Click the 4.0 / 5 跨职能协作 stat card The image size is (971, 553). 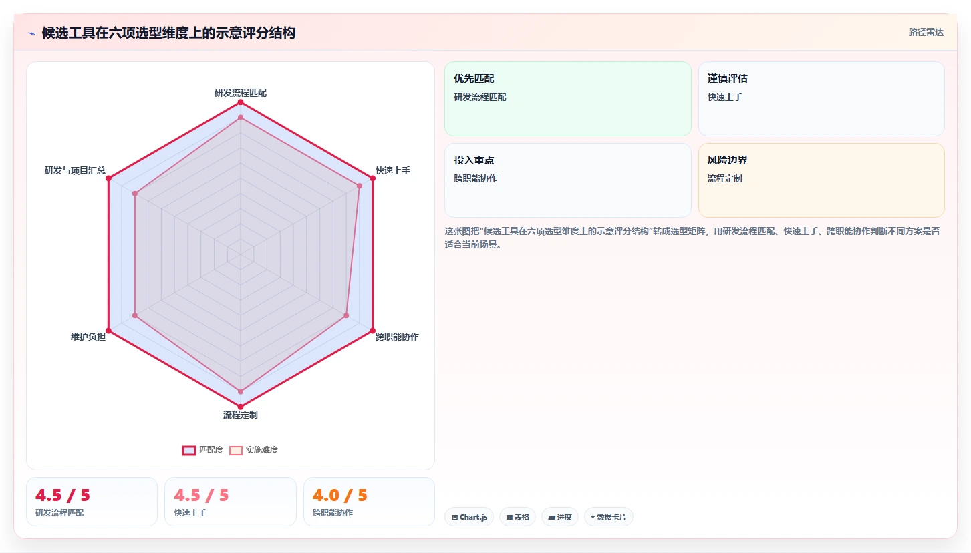click(369, 502)
